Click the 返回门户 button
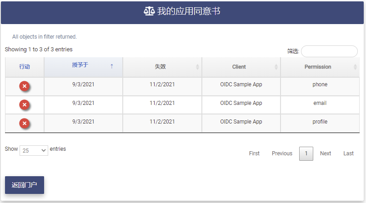This screenshot has height=203, width=366. point(25,185)
